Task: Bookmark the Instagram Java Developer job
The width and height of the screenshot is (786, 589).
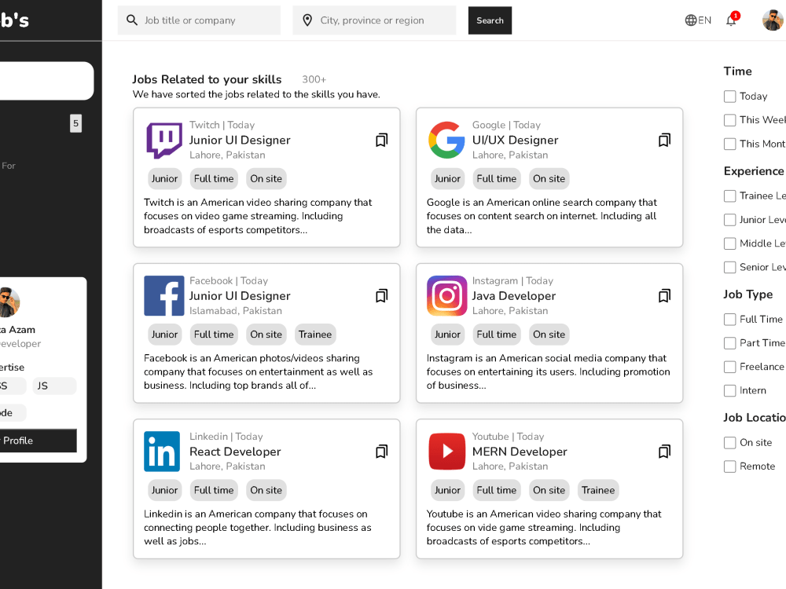Action: pos(664,296)
